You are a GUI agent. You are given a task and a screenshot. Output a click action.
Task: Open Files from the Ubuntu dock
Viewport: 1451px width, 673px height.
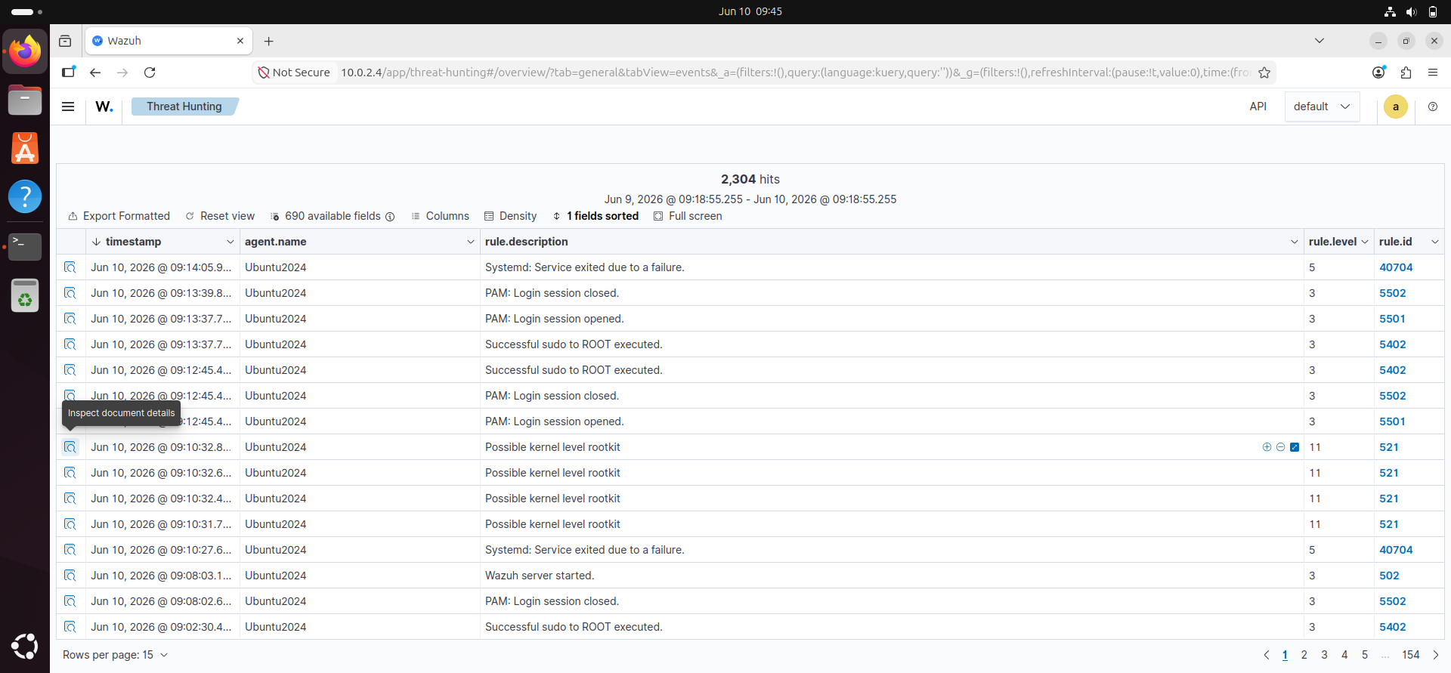tap(25, 100)
